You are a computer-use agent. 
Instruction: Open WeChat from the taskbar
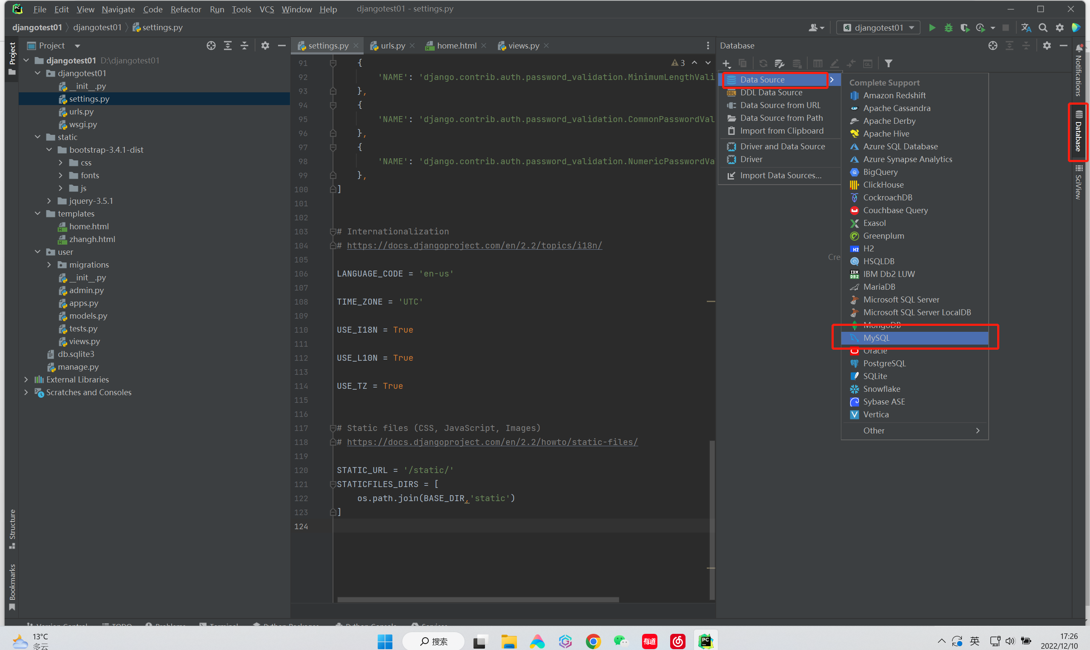[621, 641]
